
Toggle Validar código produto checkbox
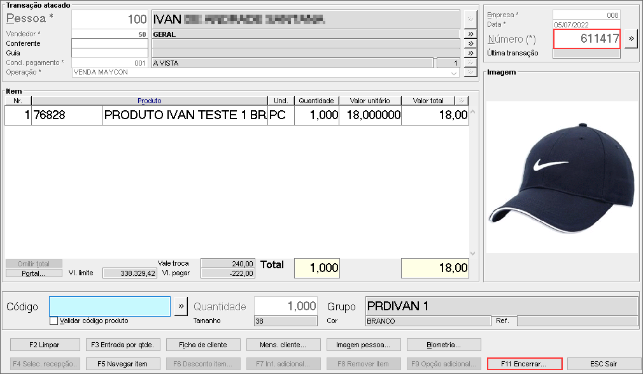pos(53,320)
